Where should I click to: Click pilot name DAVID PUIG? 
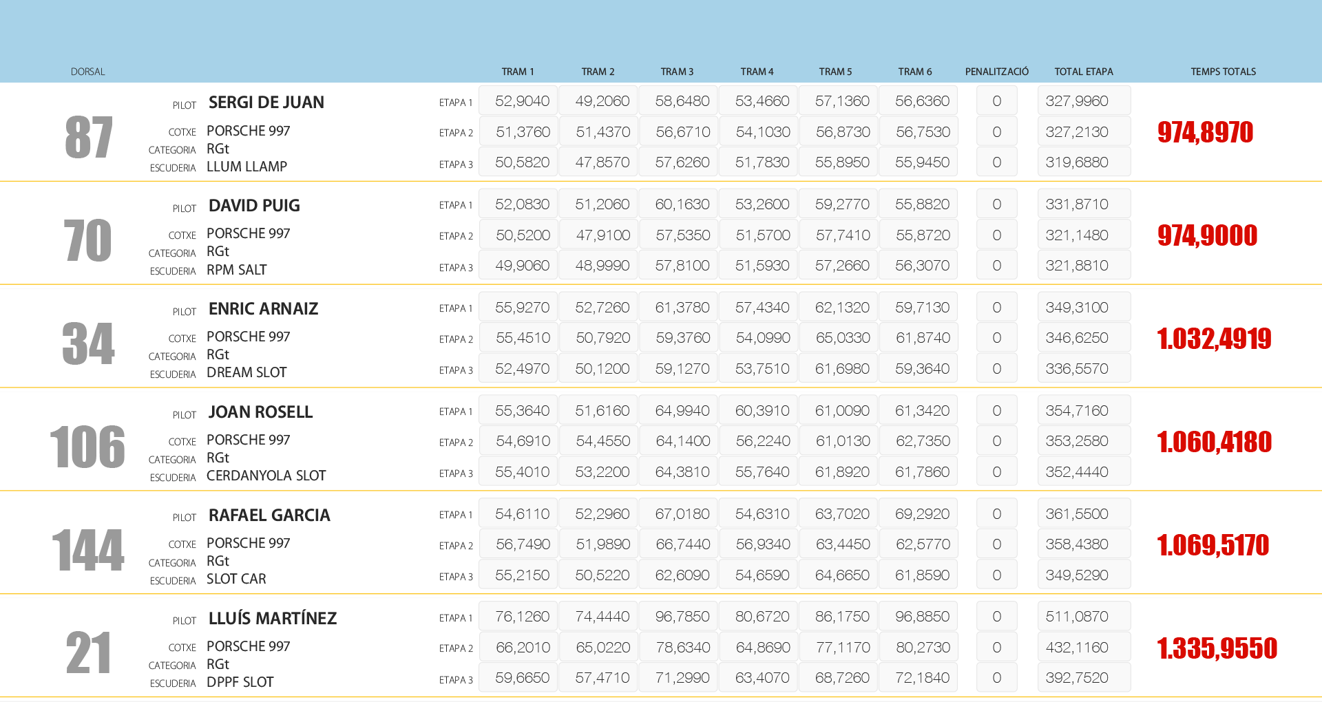pyautogui.click(x=254, y=206)
